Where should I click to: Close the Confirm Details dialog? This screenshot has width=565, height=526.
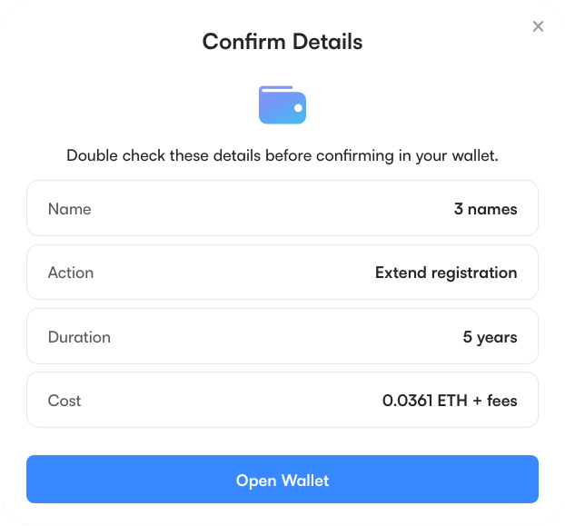(538, 26)
